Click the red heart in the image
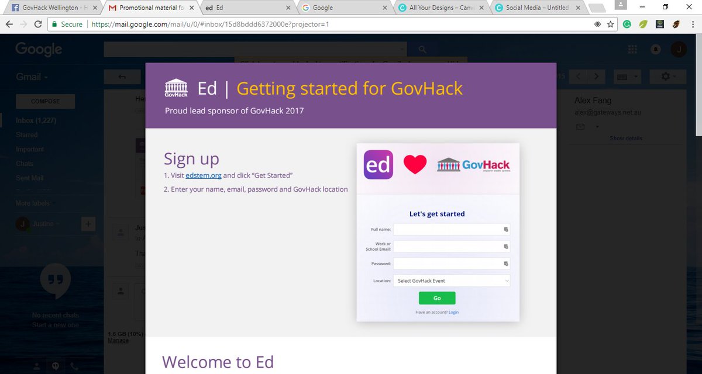The image size is (702, 374). pos(415,165)
